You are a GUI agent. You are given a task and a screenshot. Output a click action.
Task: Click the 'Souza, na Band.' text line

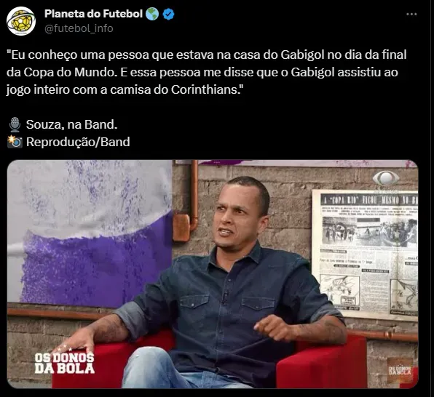(71, 124)
